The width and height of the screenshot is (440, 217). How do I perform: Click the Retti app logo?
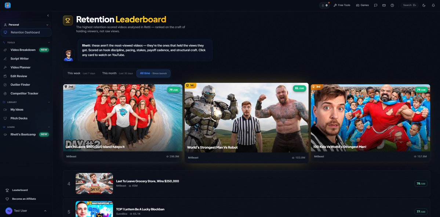coord(8,5)
